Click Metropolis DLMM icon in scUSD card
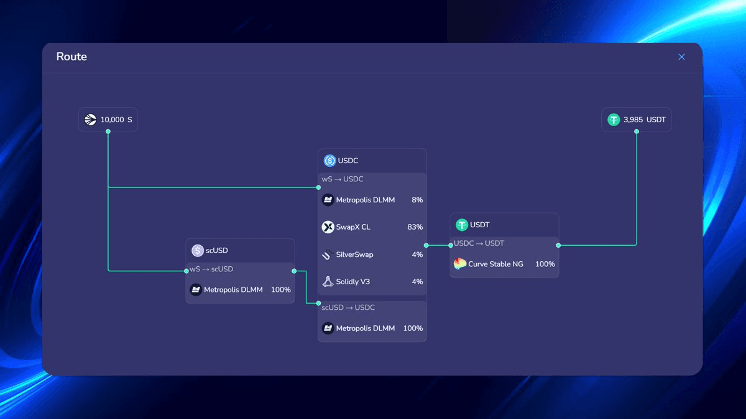 [195, 290]
